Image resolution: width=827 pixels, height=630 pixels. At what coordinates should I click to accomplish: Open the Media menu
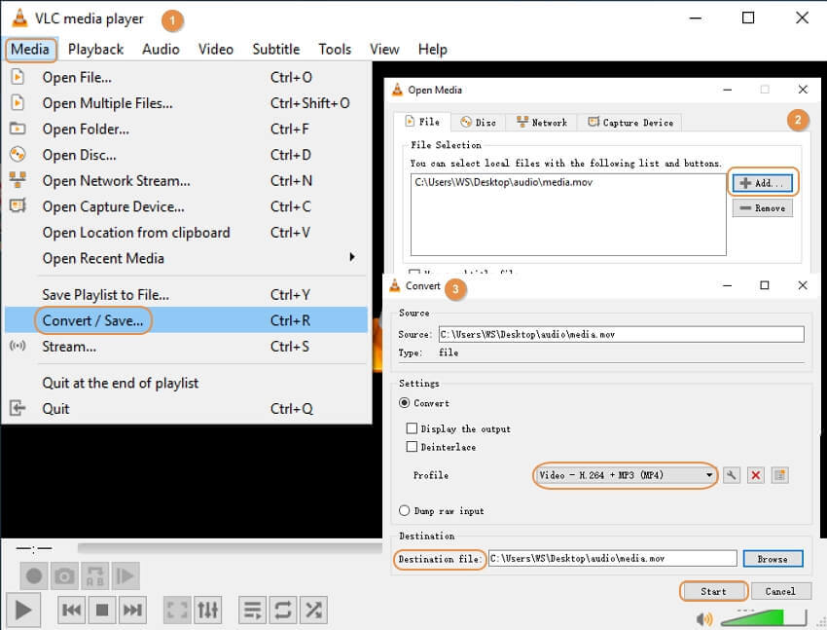[30, 50]
